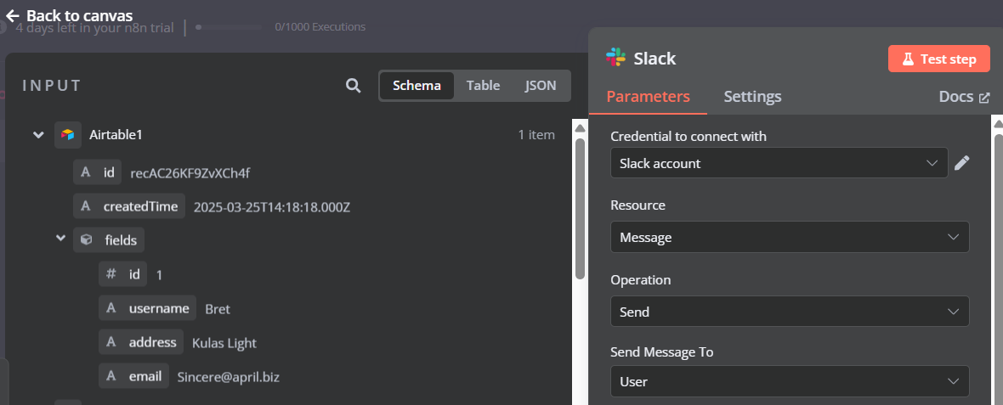Screen dimensions: 1003x405
Task: Click the Back to canvas link
Action: tap(69, 16)
